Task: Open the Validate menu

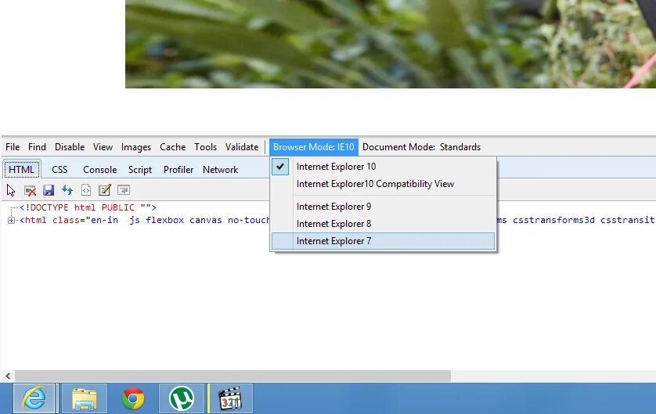Action: click(242, 147)
